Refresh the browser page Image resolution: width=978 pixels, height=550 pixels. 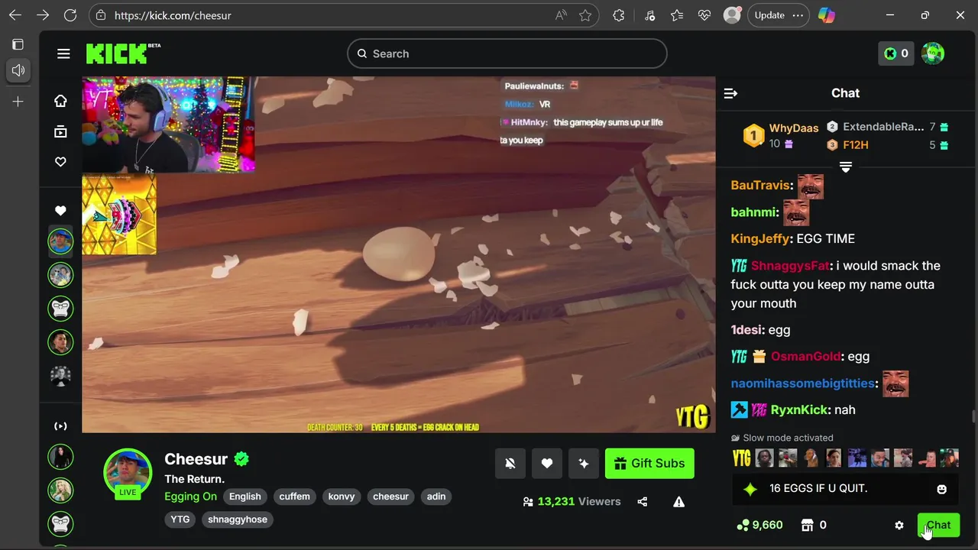(x=70, y=15)
